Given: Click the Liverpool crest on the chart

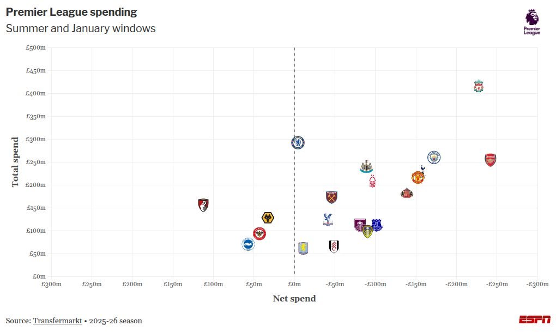Looking at the screenshot, I should click(x=479, y=86).
